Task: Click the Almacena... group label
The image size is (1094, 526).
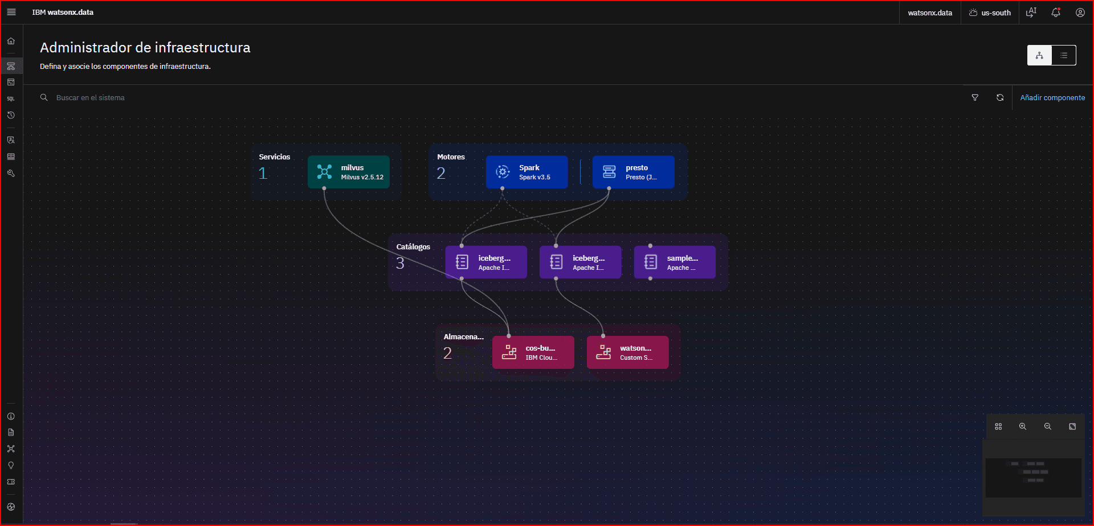Action: (x=464, y=337)
